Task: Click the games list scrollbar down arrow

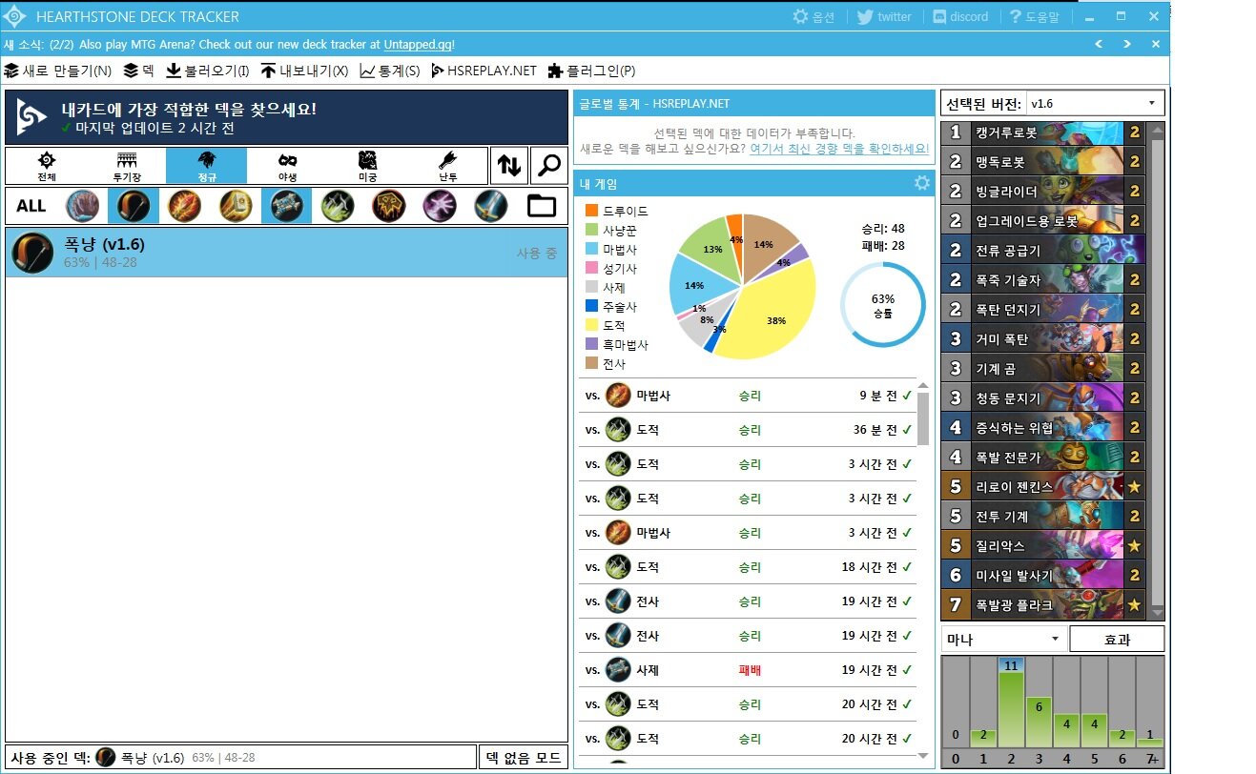Action: (x=922, y=755)
